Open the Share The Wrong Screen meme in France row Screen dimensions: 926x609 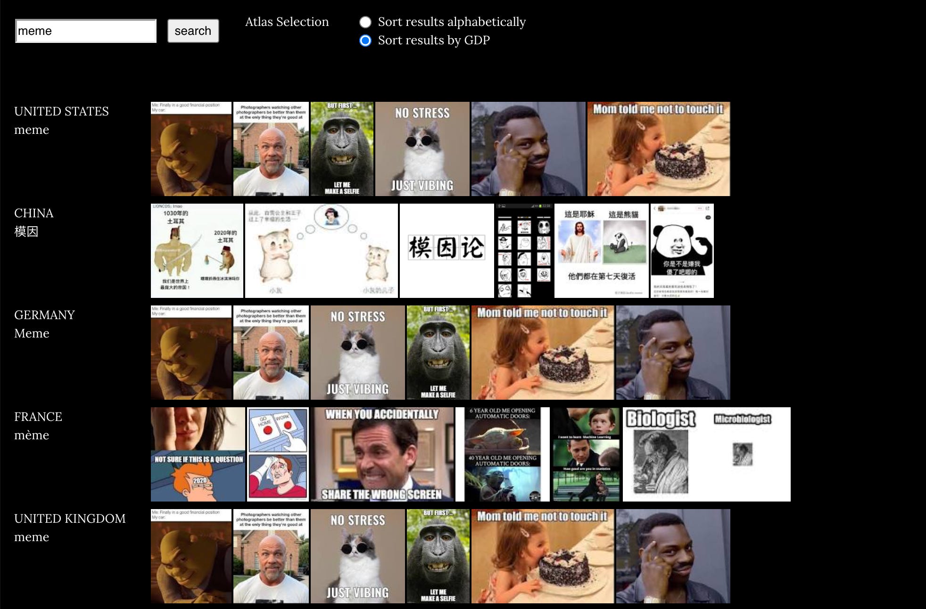pos(382,454)
